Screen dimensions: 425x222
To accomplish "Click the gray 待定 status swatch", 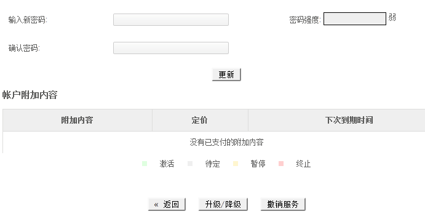I will tap(190, 164).
